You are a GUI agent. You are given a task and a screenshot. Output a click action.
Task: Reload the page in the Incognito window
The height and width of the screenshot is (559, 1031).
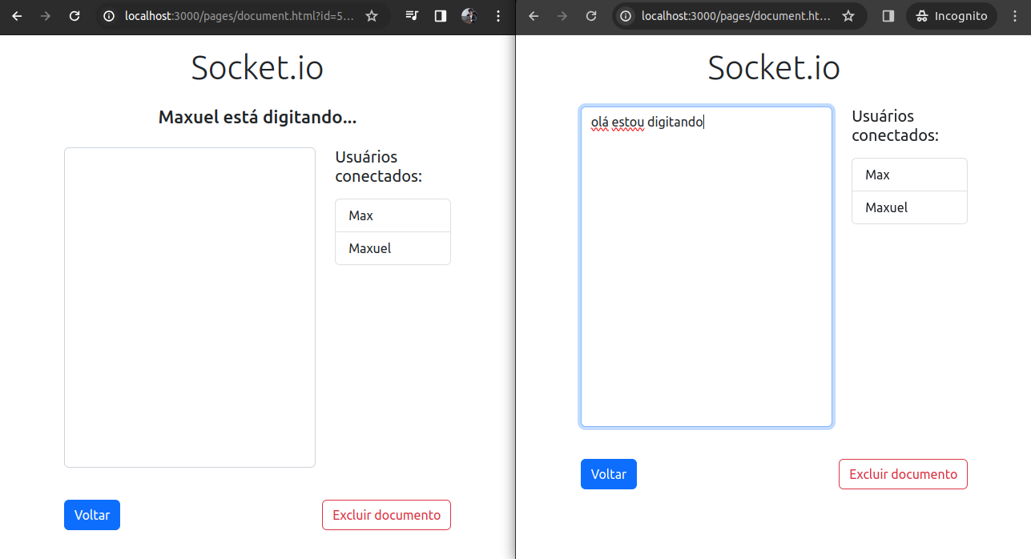click(591, 16)
